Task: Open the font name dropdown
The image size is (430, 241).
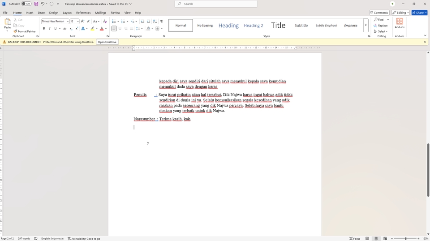Action: click(68, 22)
